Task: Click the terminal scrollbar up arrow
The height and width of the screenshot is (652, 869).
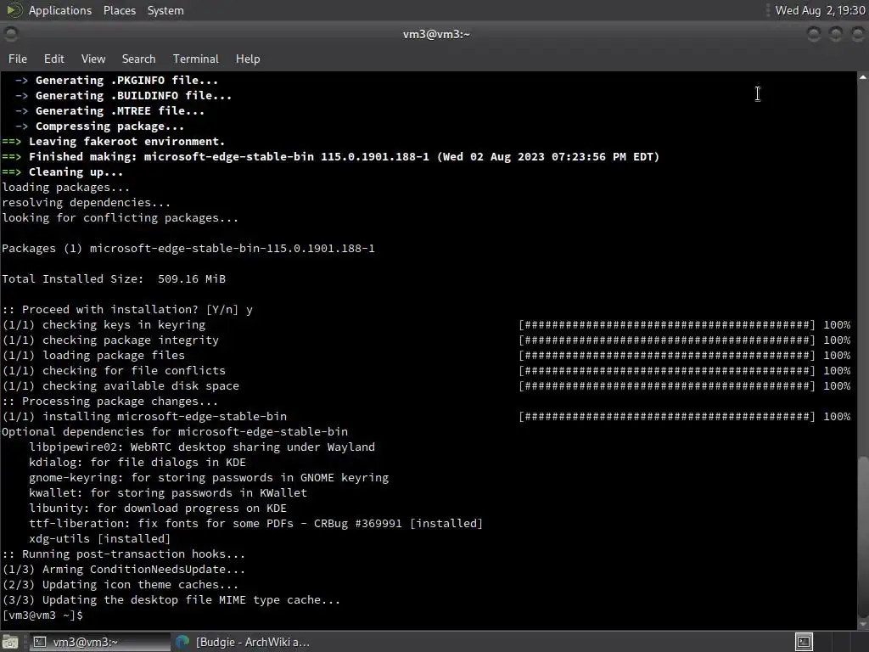Action: click(x=863, y=77)
